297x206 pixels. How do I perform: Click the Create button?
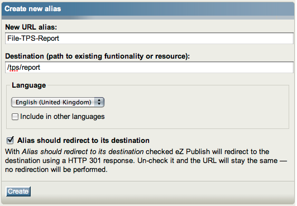pyautogui.click(x=18, y=191)
